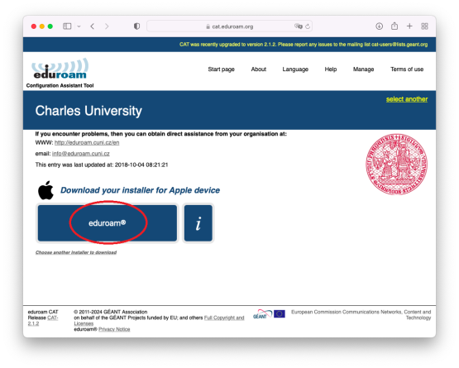Open the translate icon in address bar
Viewport: 459px width, 368px height.
click(299, 26)
